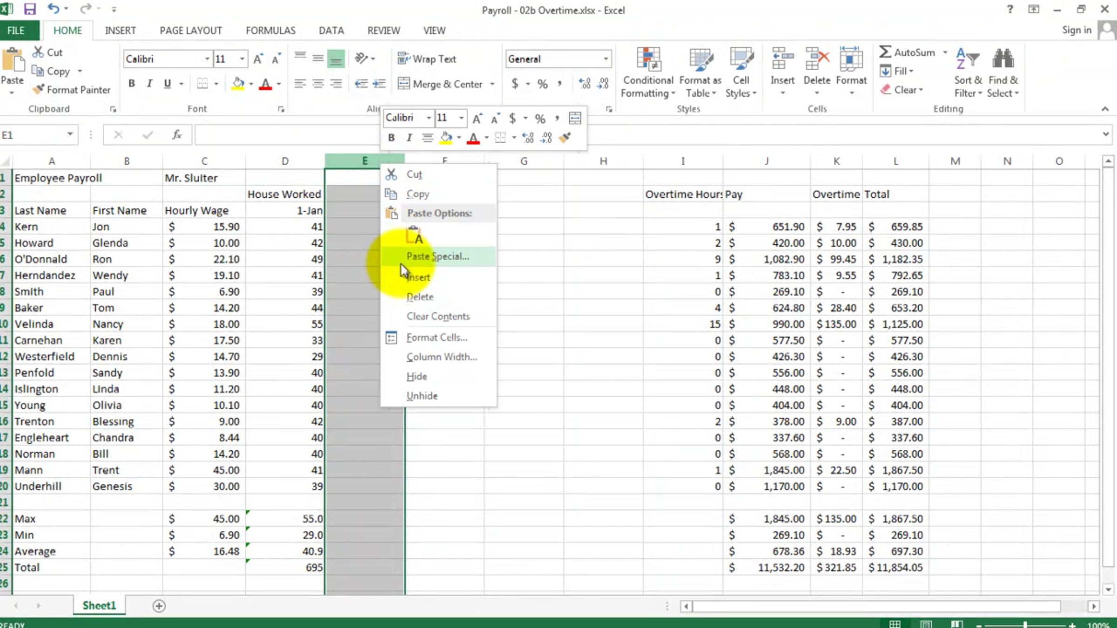1117x628 pixels.
Task: Toggle Bold in the ribbon
Action: 132,84
